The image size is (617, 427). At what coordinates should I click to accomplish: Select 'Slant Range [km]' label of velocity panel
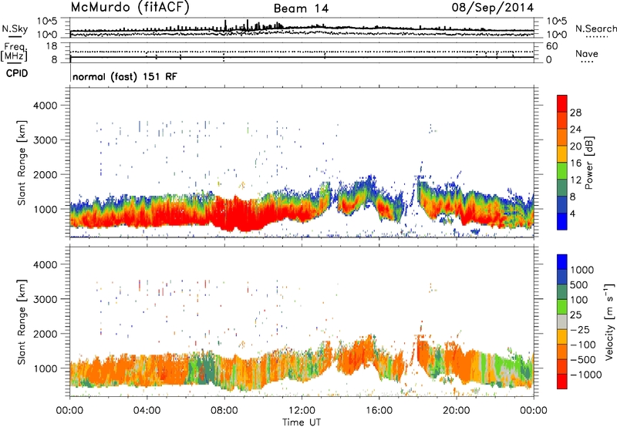pyautogui.click(x=22, y=321)
